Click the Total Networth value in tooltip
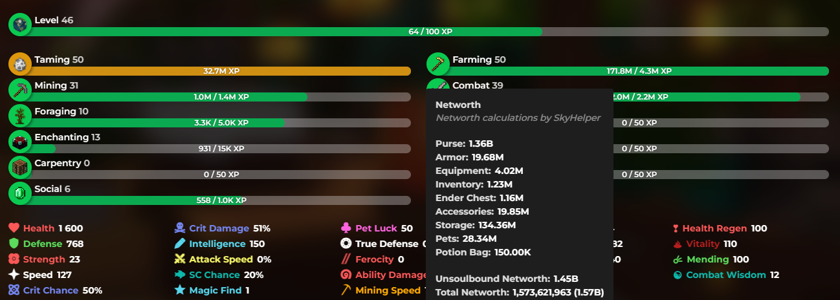Screen dimensions: 840x300 pos(558,293)
